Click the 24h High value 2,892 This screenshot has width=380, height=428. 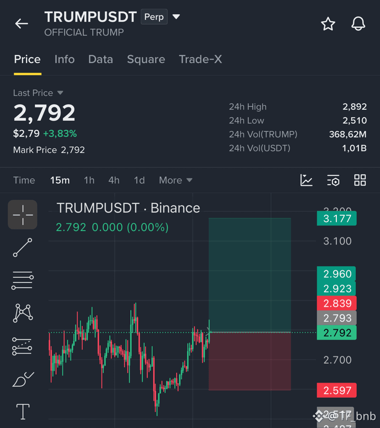[x=355, y=107]
